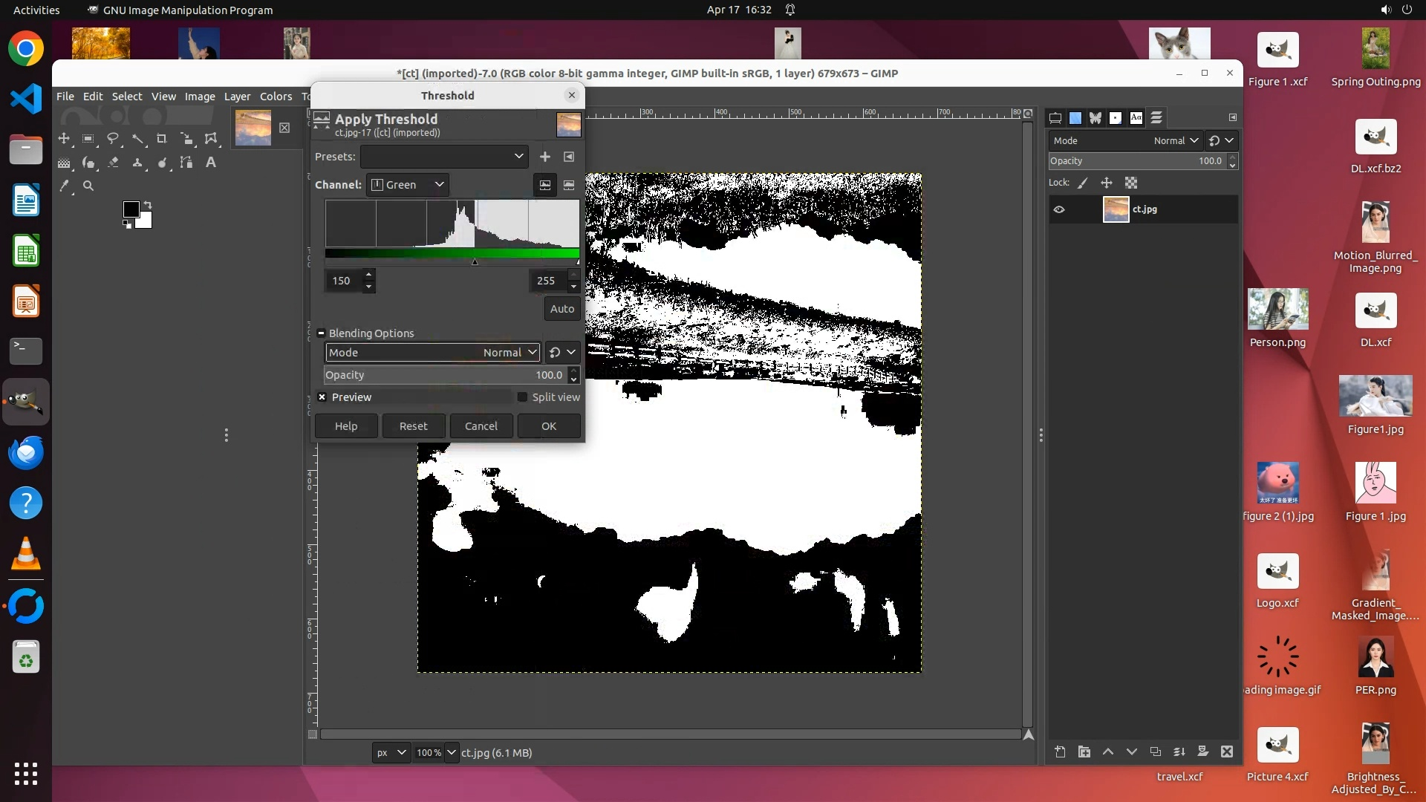Screen dimensions: 1426x802
Task: Open the Channel dropdown showing Green
Action: pyautogui.click(x=408, y=185)
